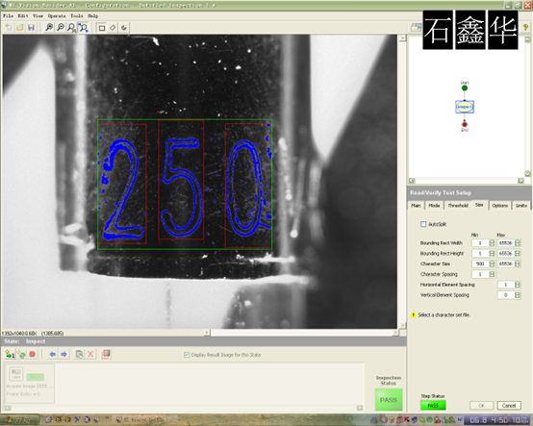Toggle the AutoSplit checkbox
This screenshot has height=426, width=533.
pyautogui.click(x=423, y=224)
